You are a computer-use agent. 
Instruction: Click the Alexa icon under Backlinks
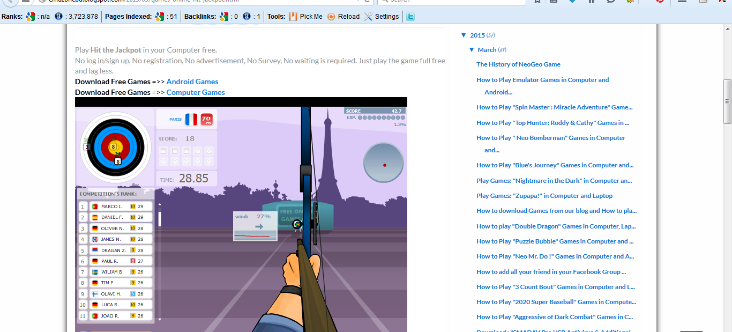247,17
